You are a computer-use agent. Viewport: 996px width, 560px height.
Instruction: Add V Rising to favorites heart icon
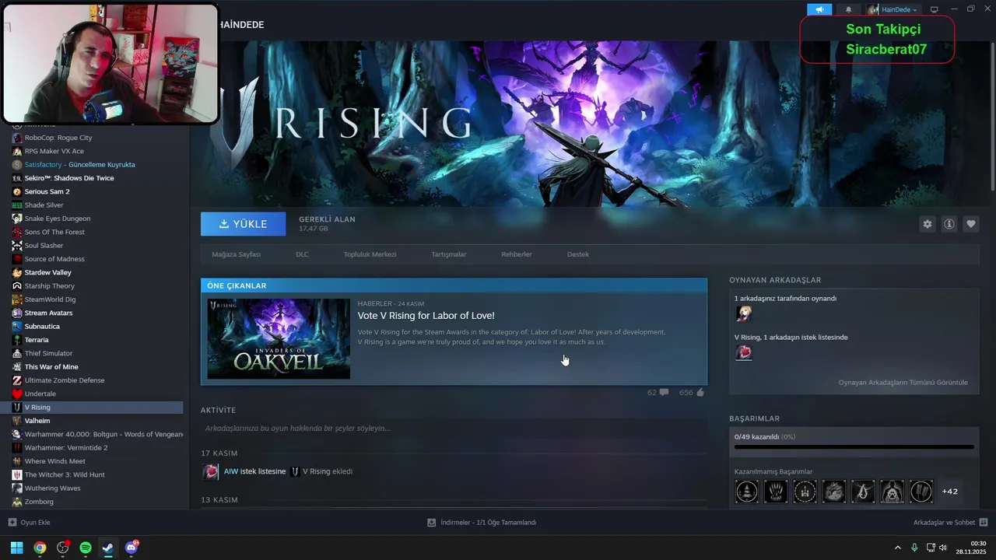point(971,224)
